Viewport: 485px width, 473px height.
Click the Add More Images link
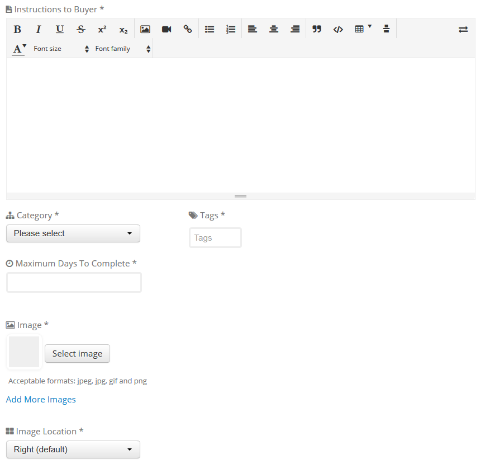[41, 400]
